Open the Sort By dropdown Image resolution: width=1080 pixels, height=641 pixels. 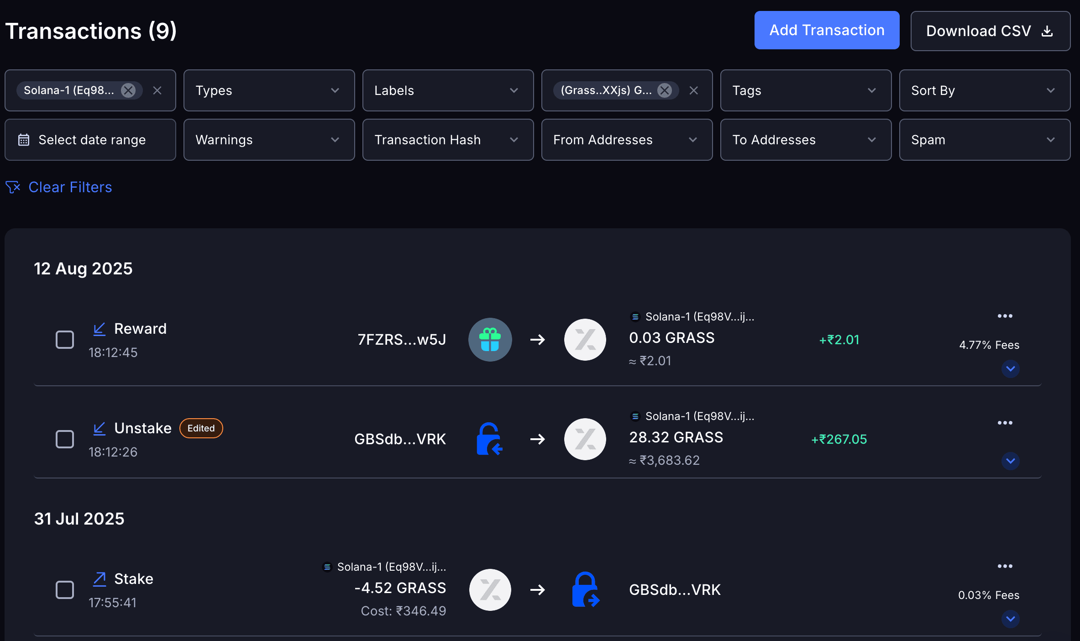(x=985, y=90)
